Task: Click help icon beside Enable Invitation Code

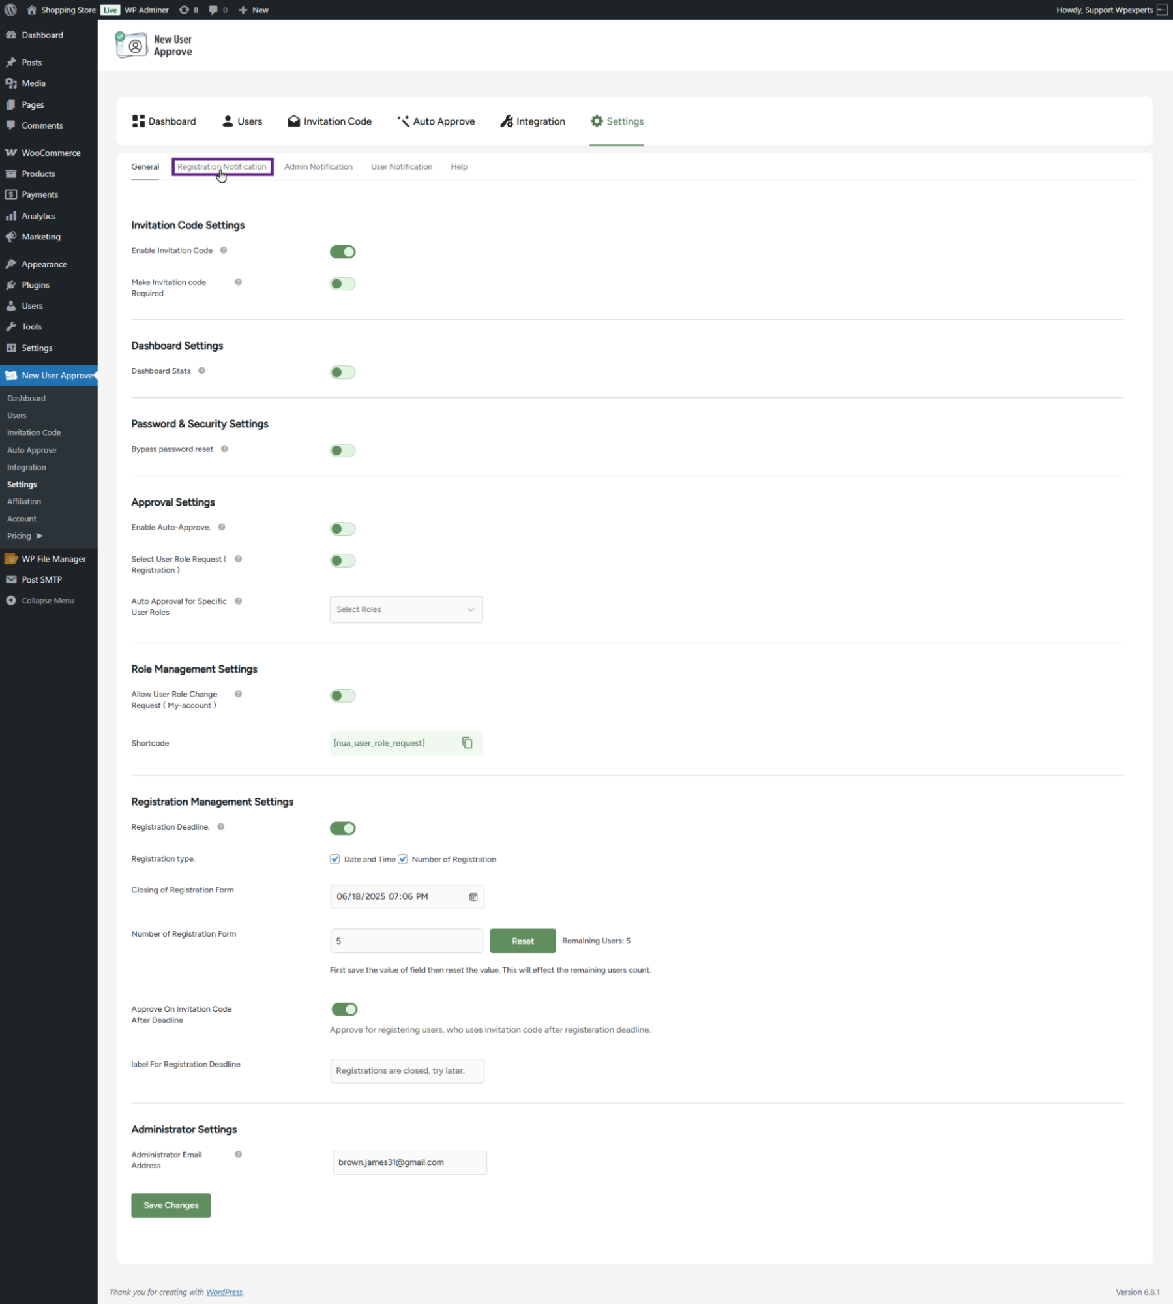Action: click(224, 250)
